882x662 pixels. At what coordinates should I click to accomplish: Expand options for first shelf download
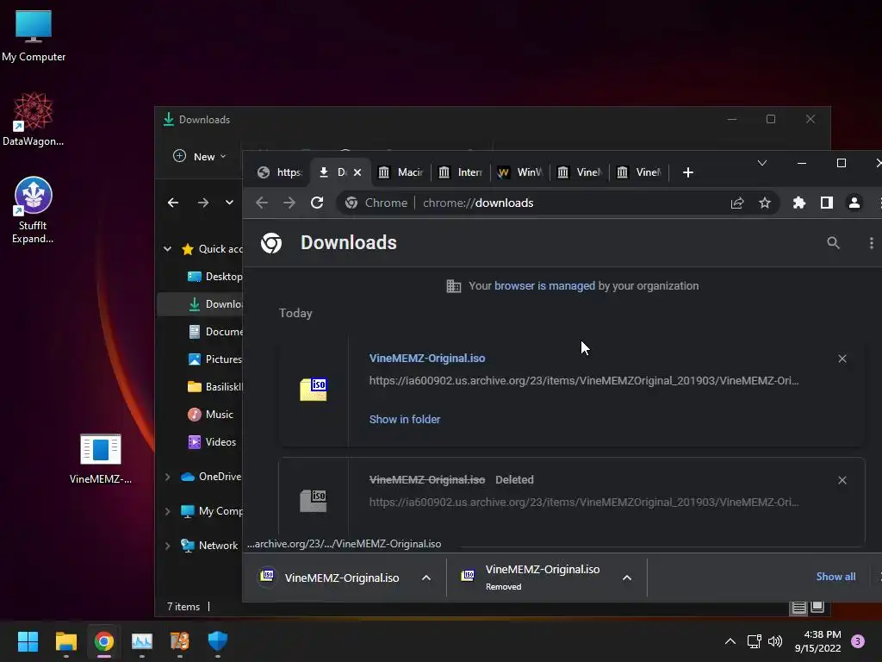pos(426,578)
